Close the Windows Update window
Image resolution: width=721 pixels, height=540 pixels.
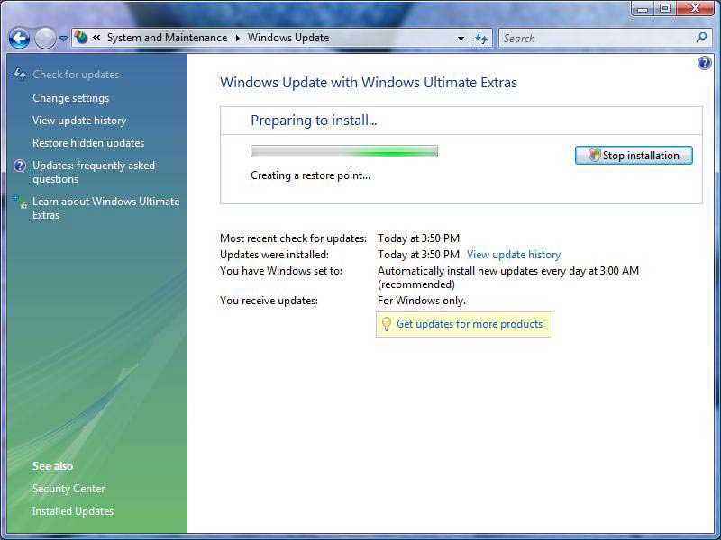(695, 8)
